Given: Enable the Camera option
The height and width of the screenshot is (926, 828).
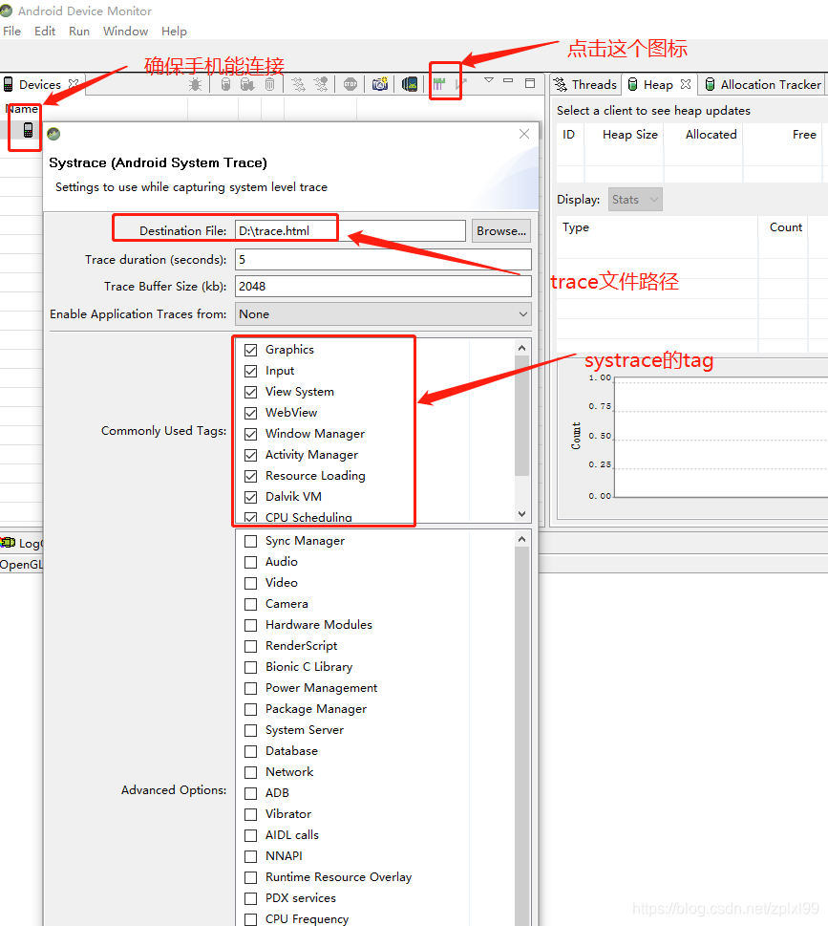Looking at the screenshot, I should tap(251, 604).
